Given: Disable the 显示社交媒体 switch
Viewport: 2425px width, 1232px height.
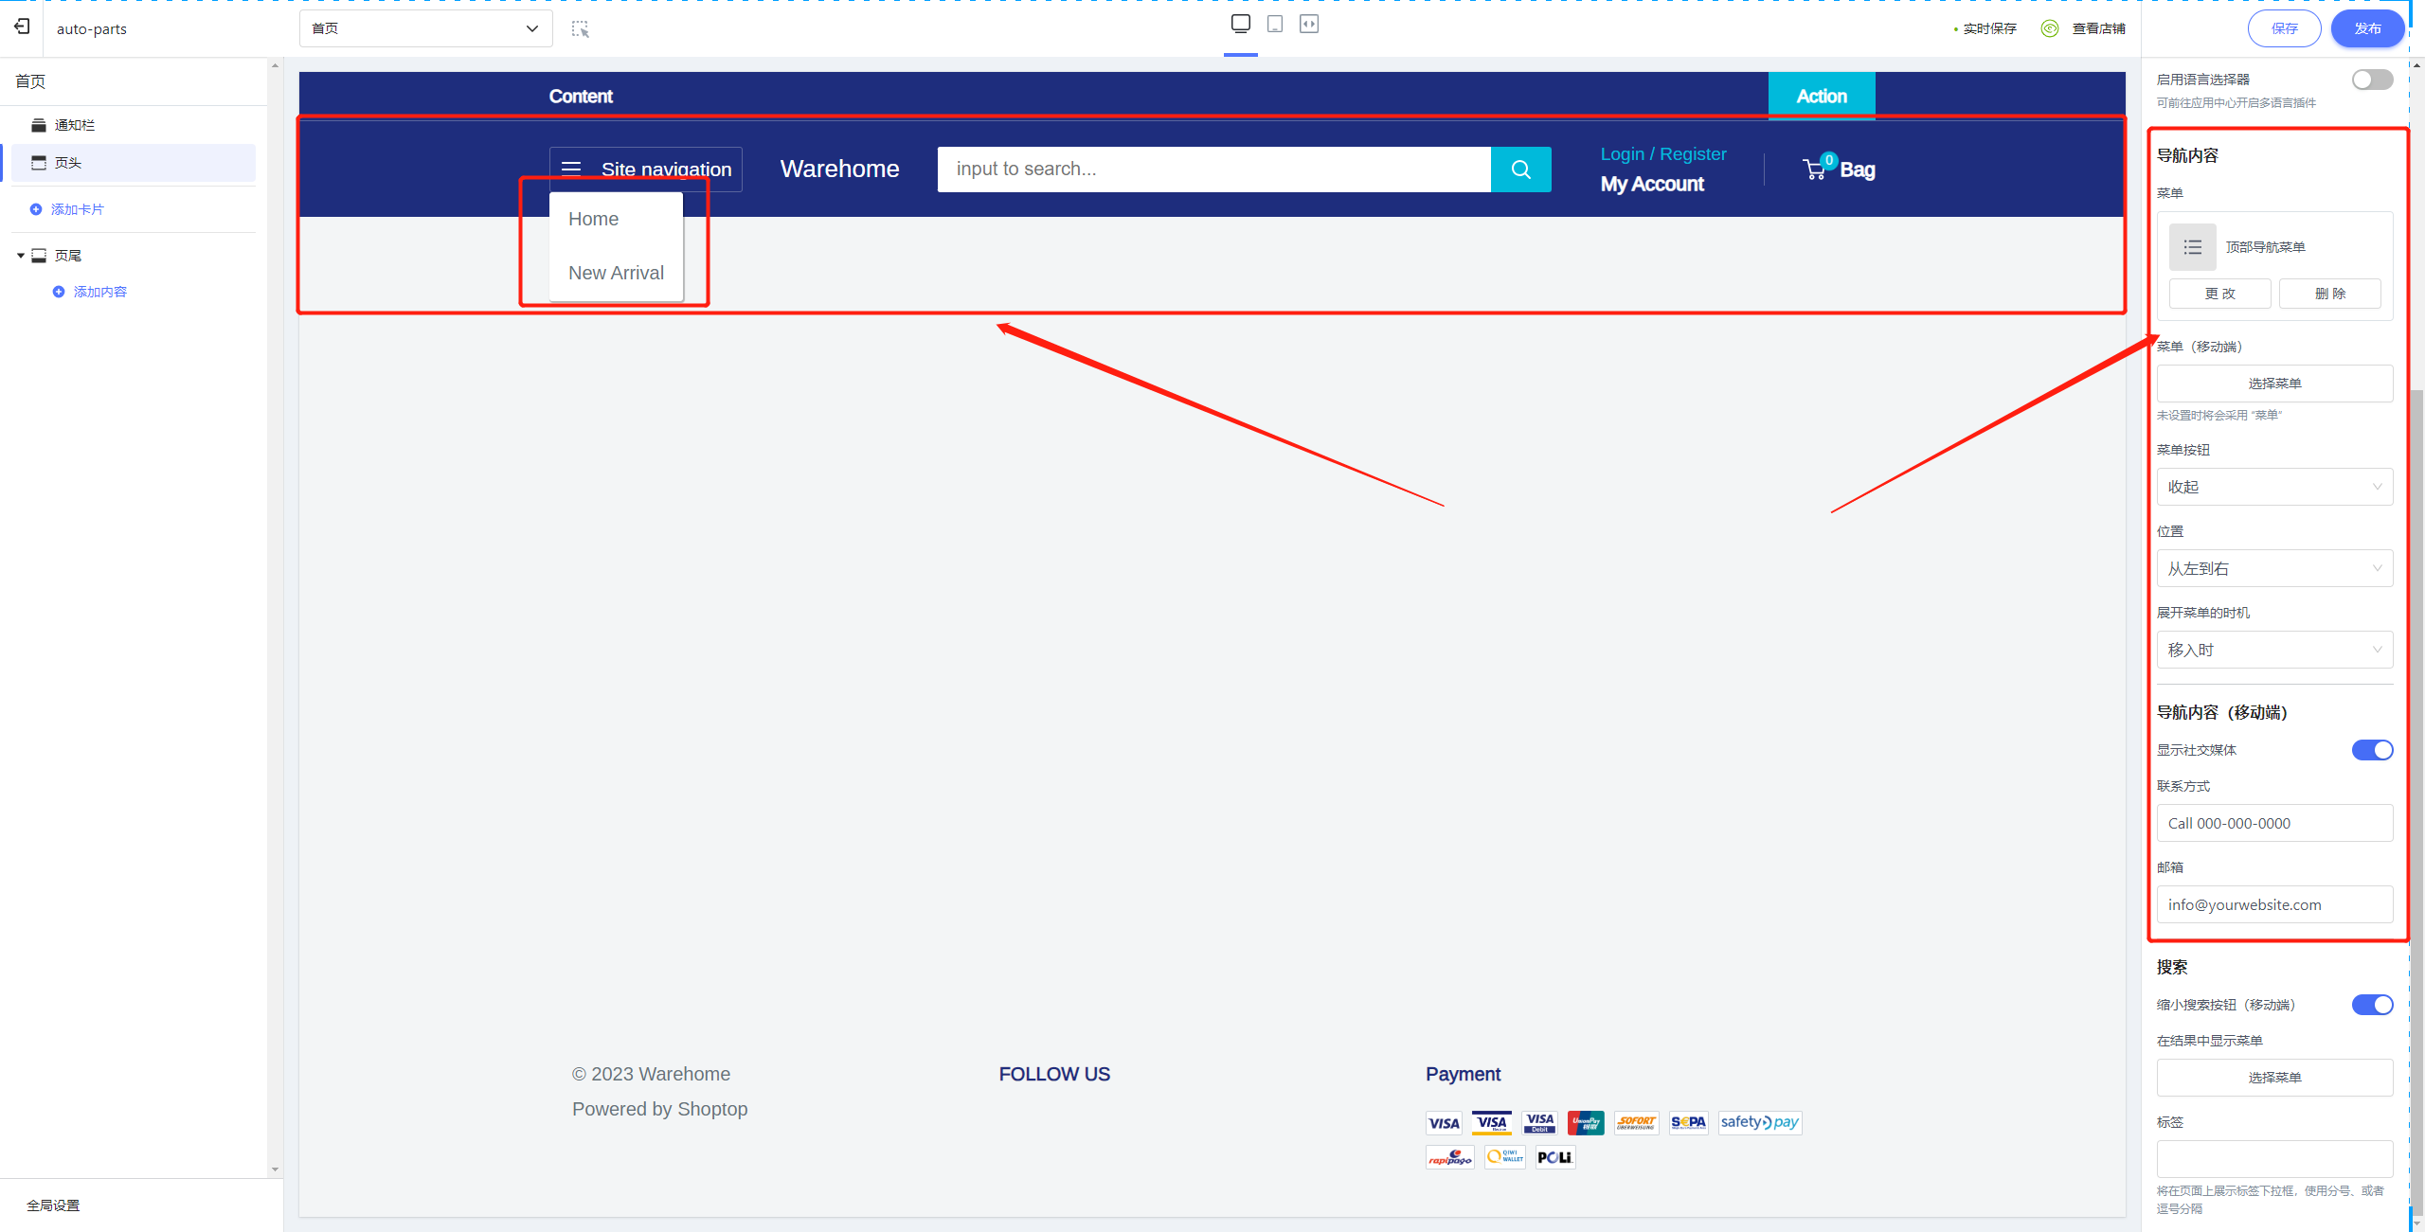Looking at the screenshot, I should click(2372, 750).
